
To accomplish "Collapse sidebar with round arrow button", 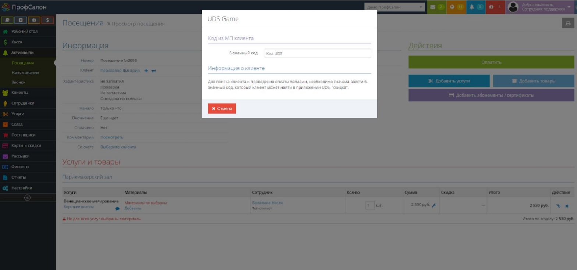I will coord(27,198).
